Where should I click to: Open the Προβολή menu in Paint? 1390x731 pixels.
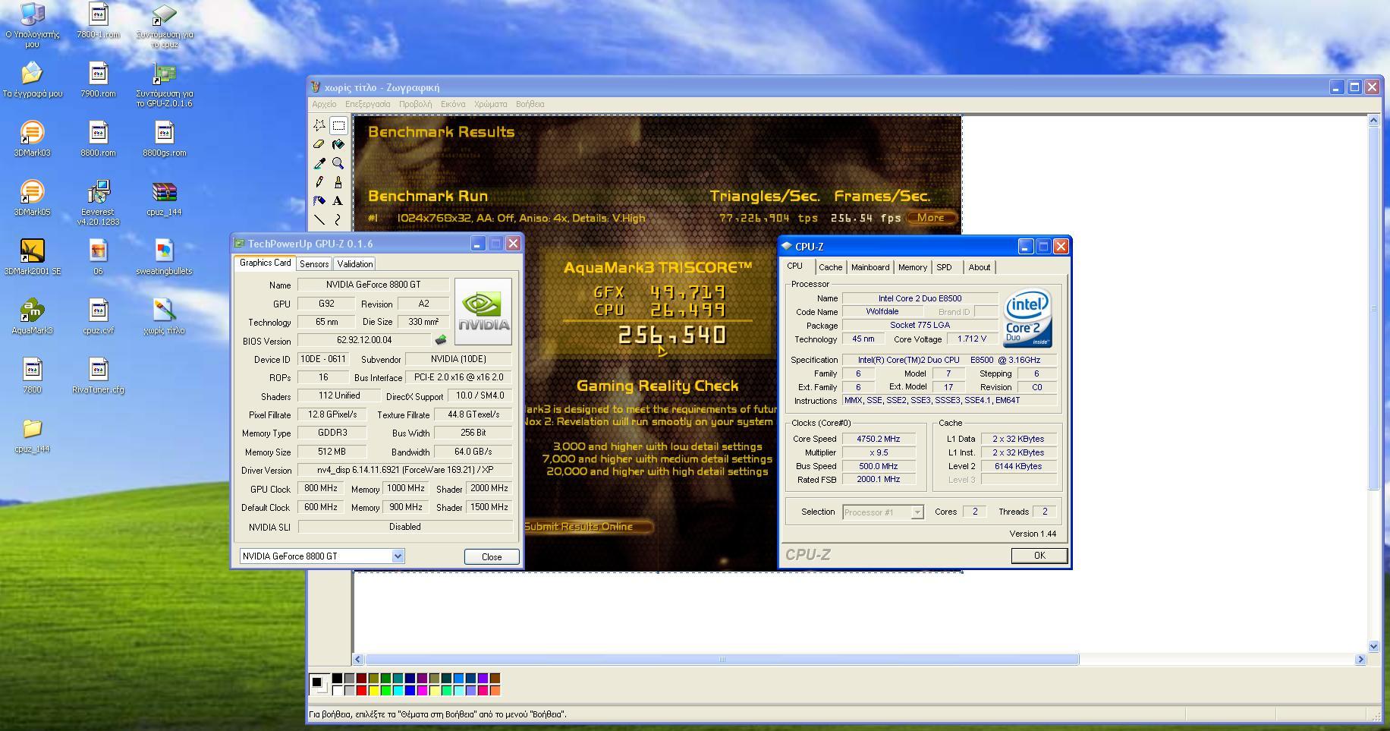pos(415,104)
